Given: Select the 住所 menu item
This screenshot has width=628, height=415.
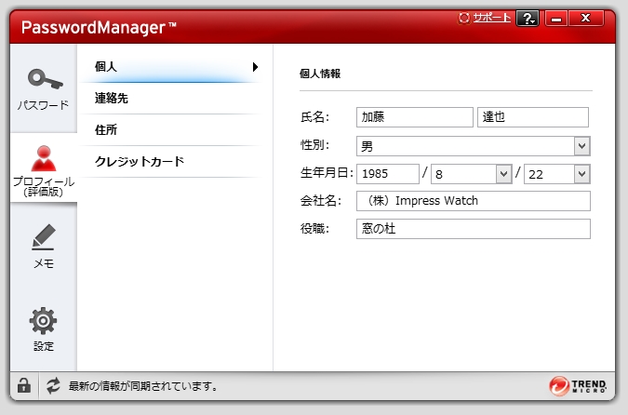Looking at the screenshot, I should [170, 129].
